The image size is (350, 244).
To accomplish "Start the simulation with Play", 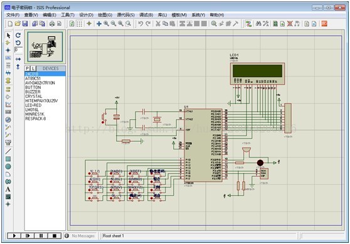I will pos(14,236).
